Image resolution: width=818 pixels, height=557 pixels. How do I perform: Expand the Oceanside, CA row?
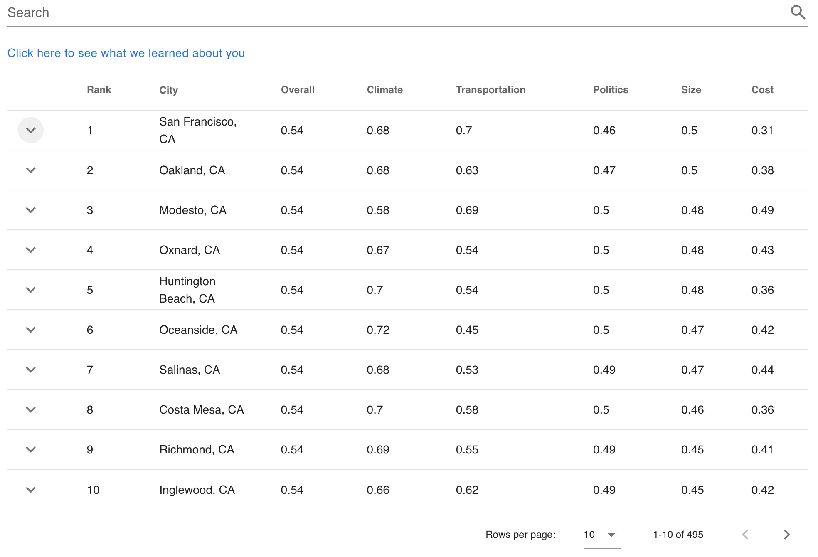(31, 330)
